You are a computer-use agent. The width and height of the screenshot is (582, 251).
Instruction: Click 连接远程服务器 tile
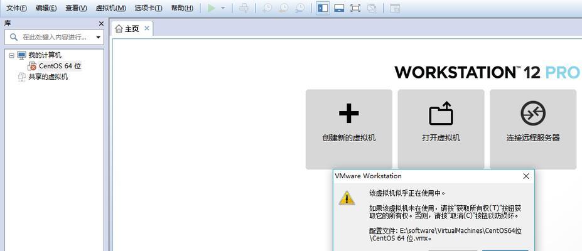(533, 129)
